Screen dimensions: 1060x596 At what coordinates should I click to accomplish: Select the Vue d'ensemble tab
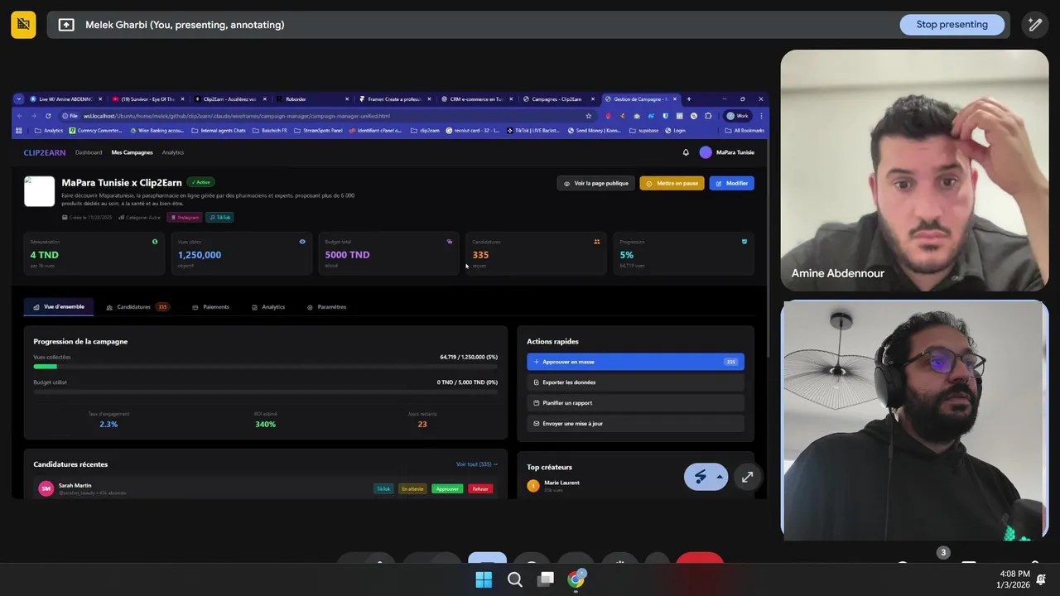[59, 307]
